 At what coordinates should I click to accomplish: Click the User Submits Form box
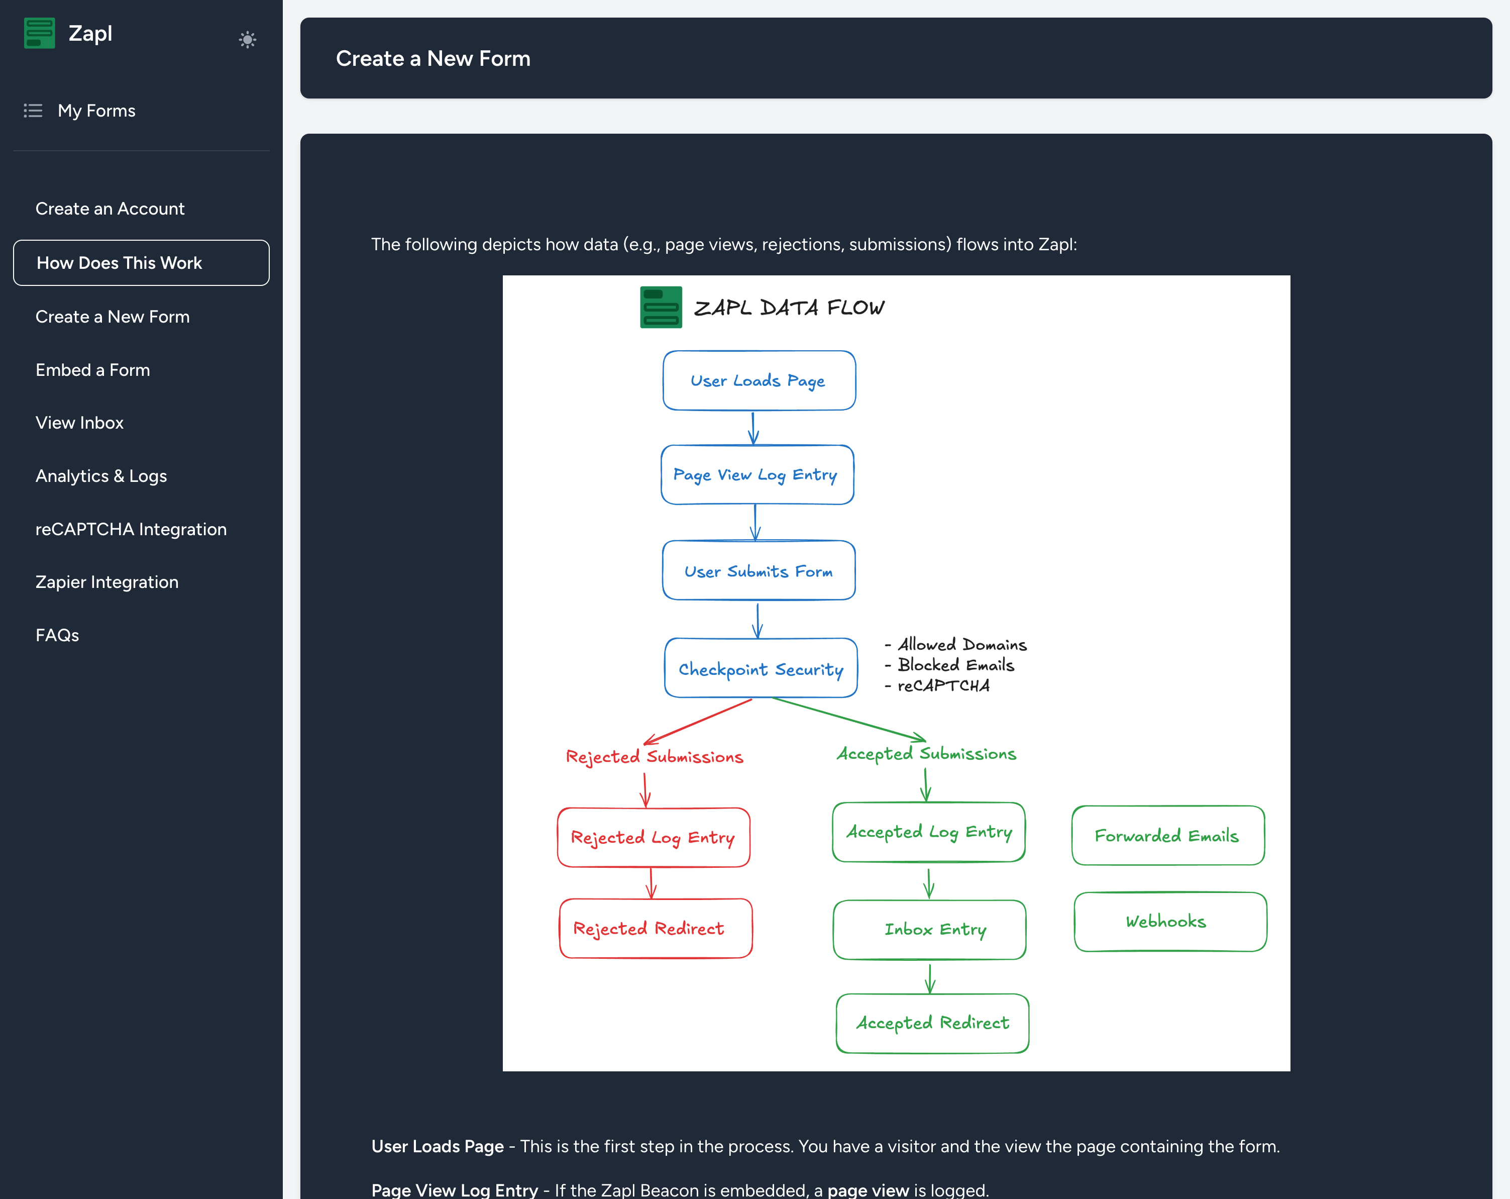point(759,570)
